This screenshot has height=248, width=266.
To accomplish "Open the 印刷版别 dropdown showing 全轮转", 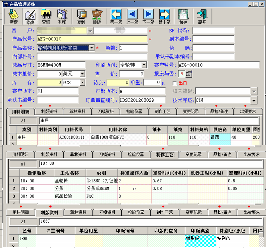I will (144, 65).
